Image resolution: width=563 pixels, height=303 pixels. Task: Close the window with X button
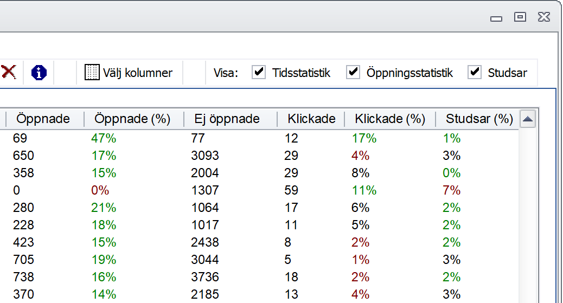pyautogui.click(x=544, y=17)
